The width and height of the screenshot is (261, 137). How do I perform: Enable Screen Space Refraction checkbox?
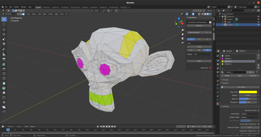(x=258, y=124)
